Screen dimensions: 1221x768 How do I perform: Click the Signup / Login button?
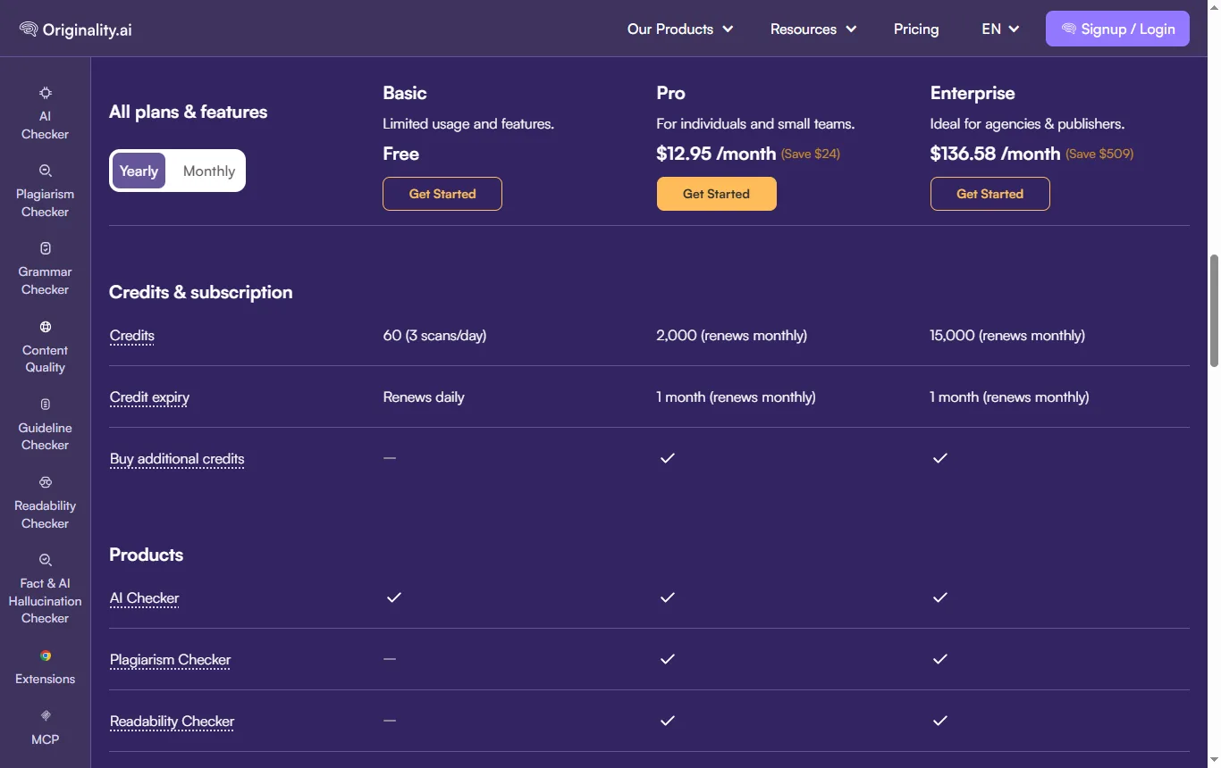(x=1117, y=29)
